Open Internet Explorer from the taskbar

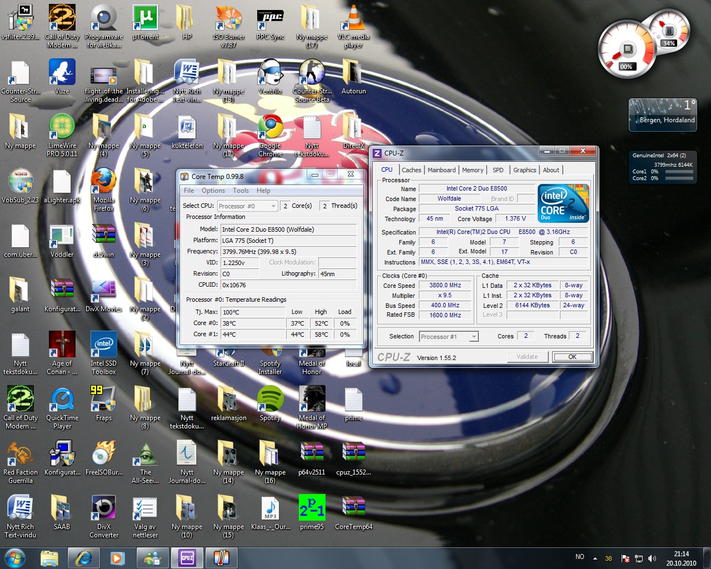click(83, 557)
